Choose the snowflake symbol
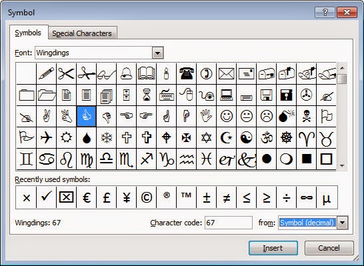 [x=106, y=137]
